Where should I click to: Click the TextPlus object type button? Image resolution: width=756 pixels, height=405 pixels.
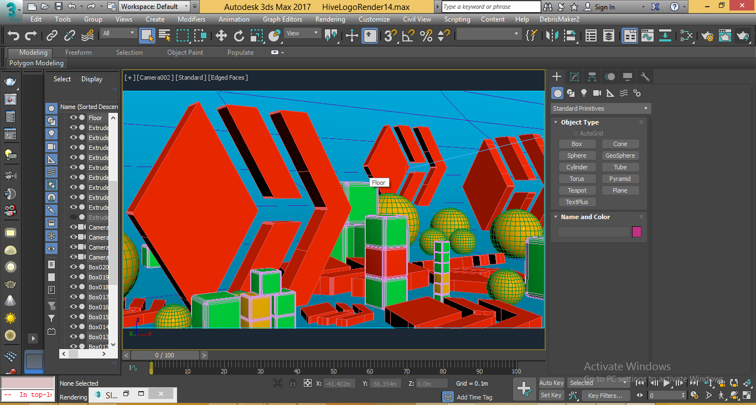coord(577,202)
